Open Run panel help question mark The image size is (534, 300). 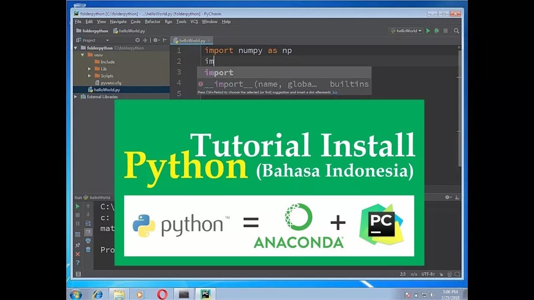[x=78, y=263]
